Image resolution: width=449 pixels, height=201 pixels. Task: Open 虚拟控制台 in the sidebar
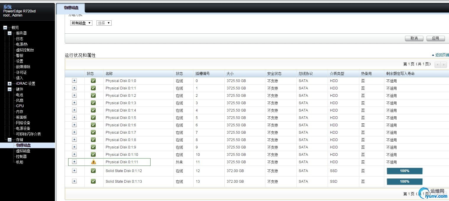[x=25, y=50]
